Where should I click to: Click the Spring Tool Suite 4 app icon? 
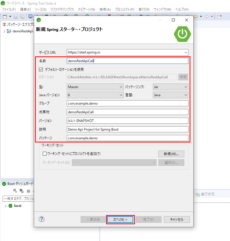click(x=3, y=3)
